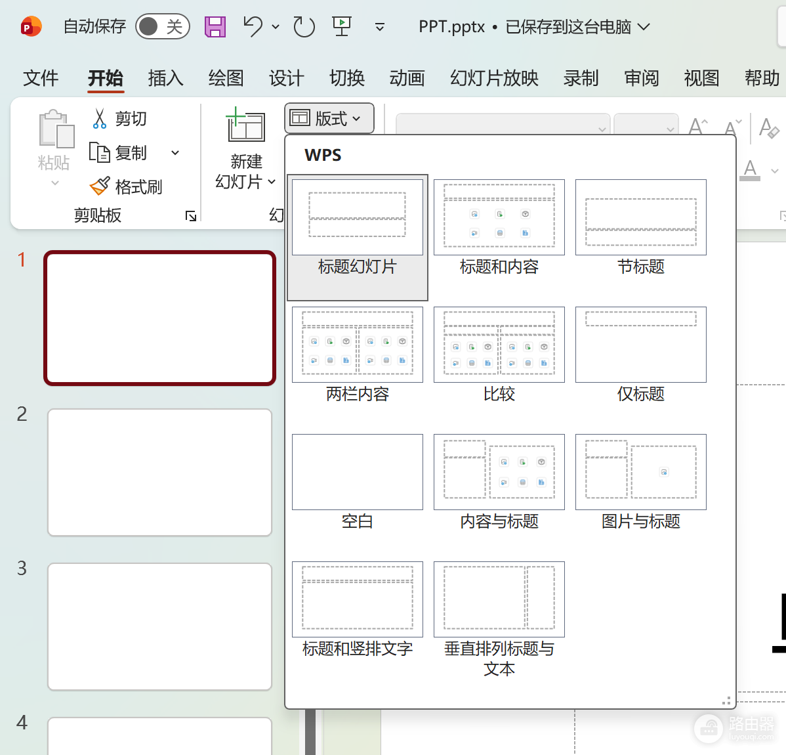This screenshot has width=786, height=755.
Task: Switch to the 动画 tab
Action: [407, 78]
